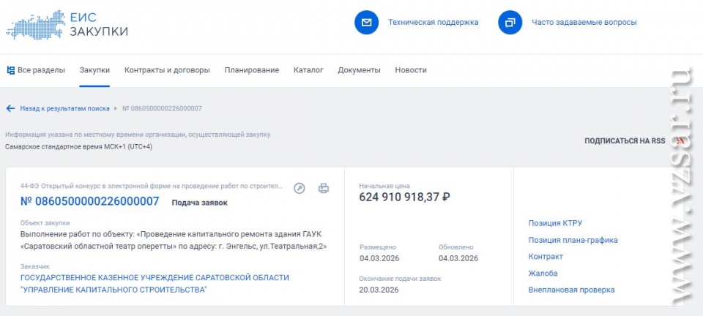The height and width of the screenshot is (316, 703).
Task: Open the Позиция плана-графика link
Action: pyautogui.click(x=573, y=240)
